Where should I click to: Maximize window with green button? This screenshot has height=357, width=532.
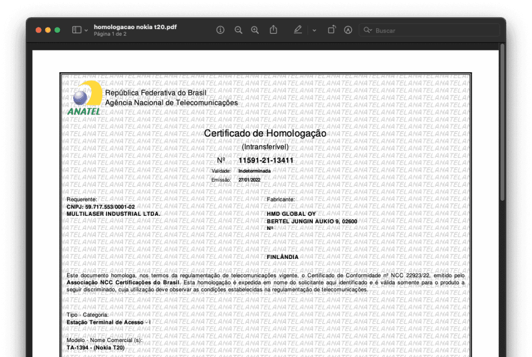57,30
